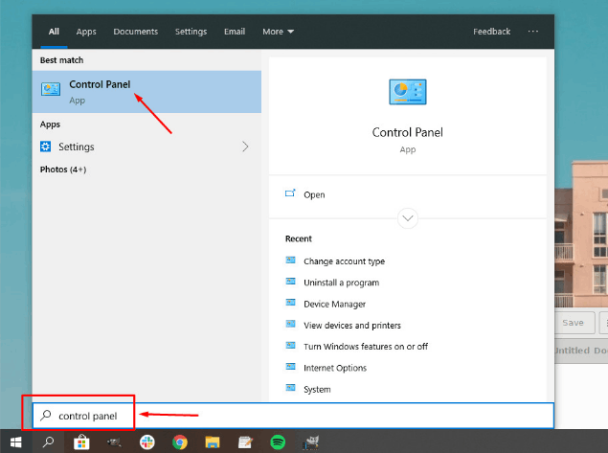The width and height of the screenshot is (608, 453).
Task: Open View devices and printers
Action: pyautogui.click(x=352, y=326)
